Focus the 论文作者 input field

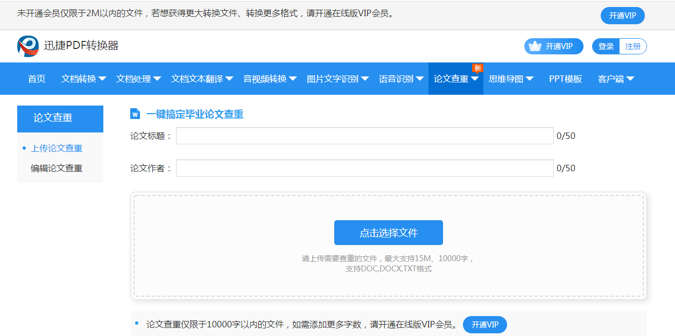click(365, 168)
